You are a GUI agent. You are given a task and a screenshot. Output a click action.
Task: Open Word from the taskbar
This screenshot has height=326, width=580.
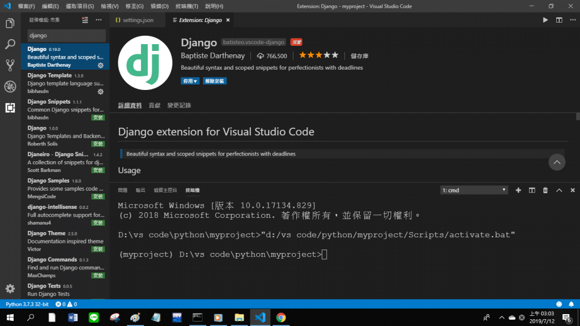pos(73,318)
